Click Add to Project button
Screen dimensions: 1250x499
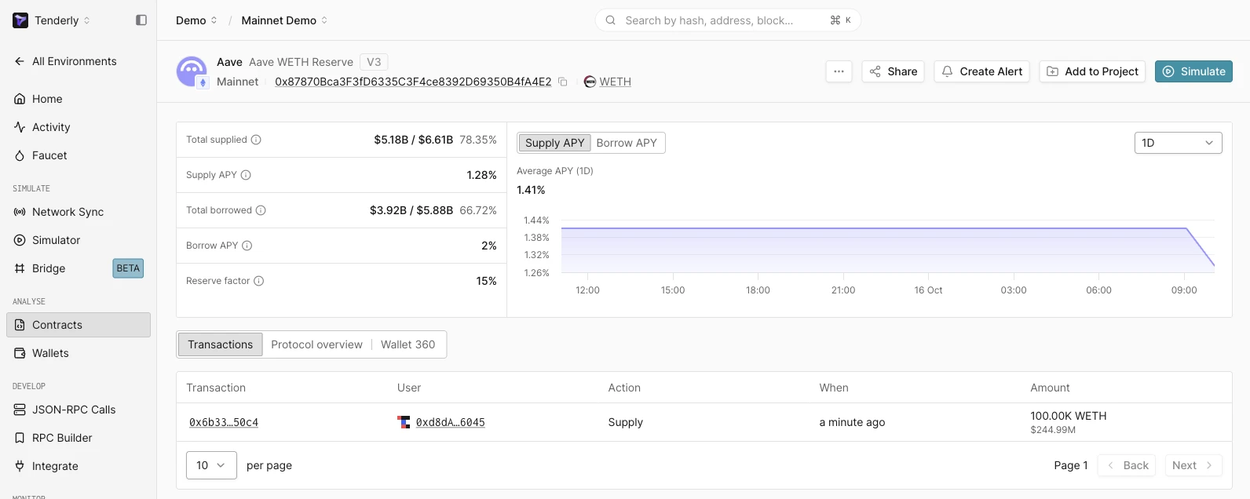coord(1092,71)
